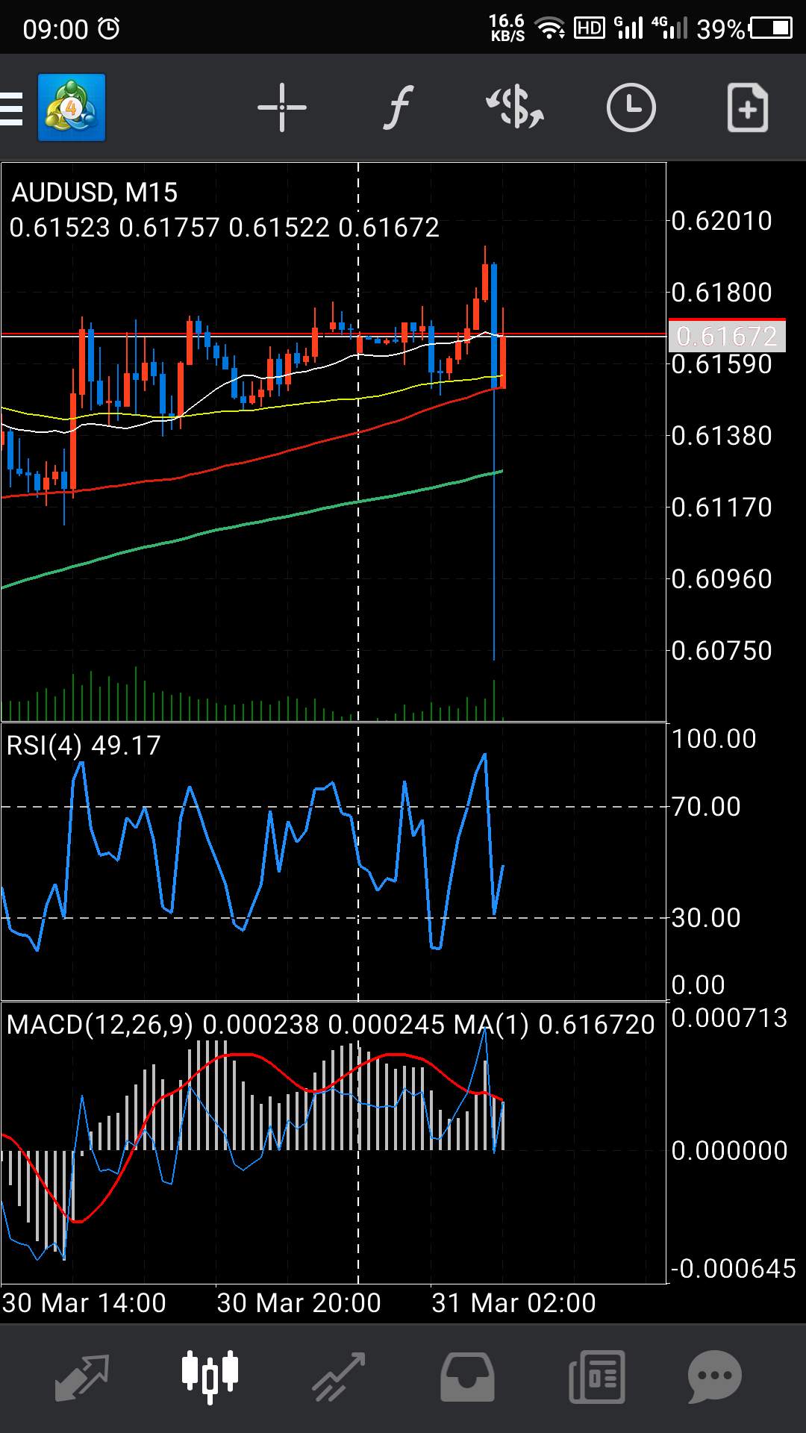Image resolution: width=806 pixels, height=1433 pixels.
Task: Tap the MetaTrader 4 app logo
Action: [72, 108]
